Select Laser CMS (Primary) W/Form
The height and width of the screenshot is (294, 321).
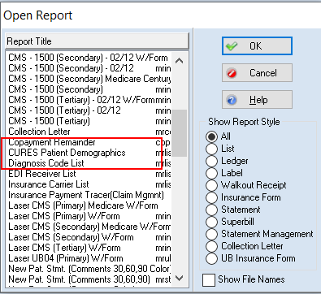coord(89,216)
